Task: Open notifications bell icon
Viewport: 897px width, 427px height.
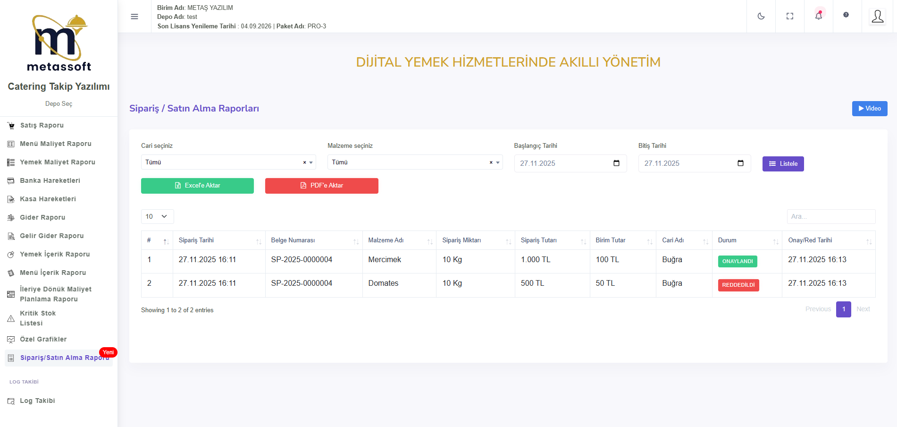Action: (x=818, y=16)
